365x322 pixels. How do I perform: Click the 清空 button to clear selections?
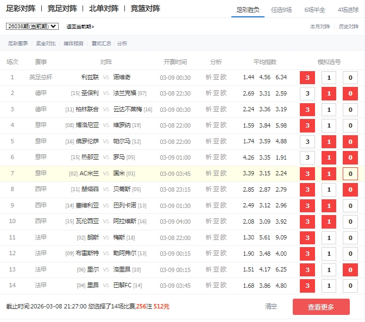(x=271, y=306)
